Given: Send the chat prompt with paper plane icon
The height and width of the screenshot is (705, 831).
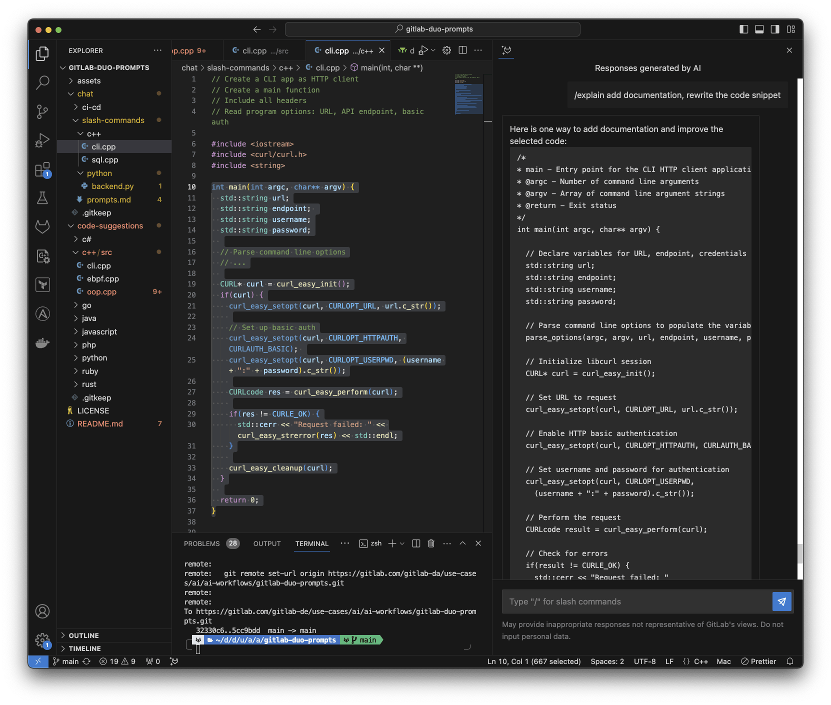Looking at the screenshot, I should tap(781, 601).
